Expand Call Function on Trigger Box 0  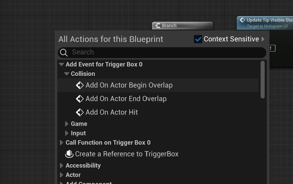click(x=61, y=143)
